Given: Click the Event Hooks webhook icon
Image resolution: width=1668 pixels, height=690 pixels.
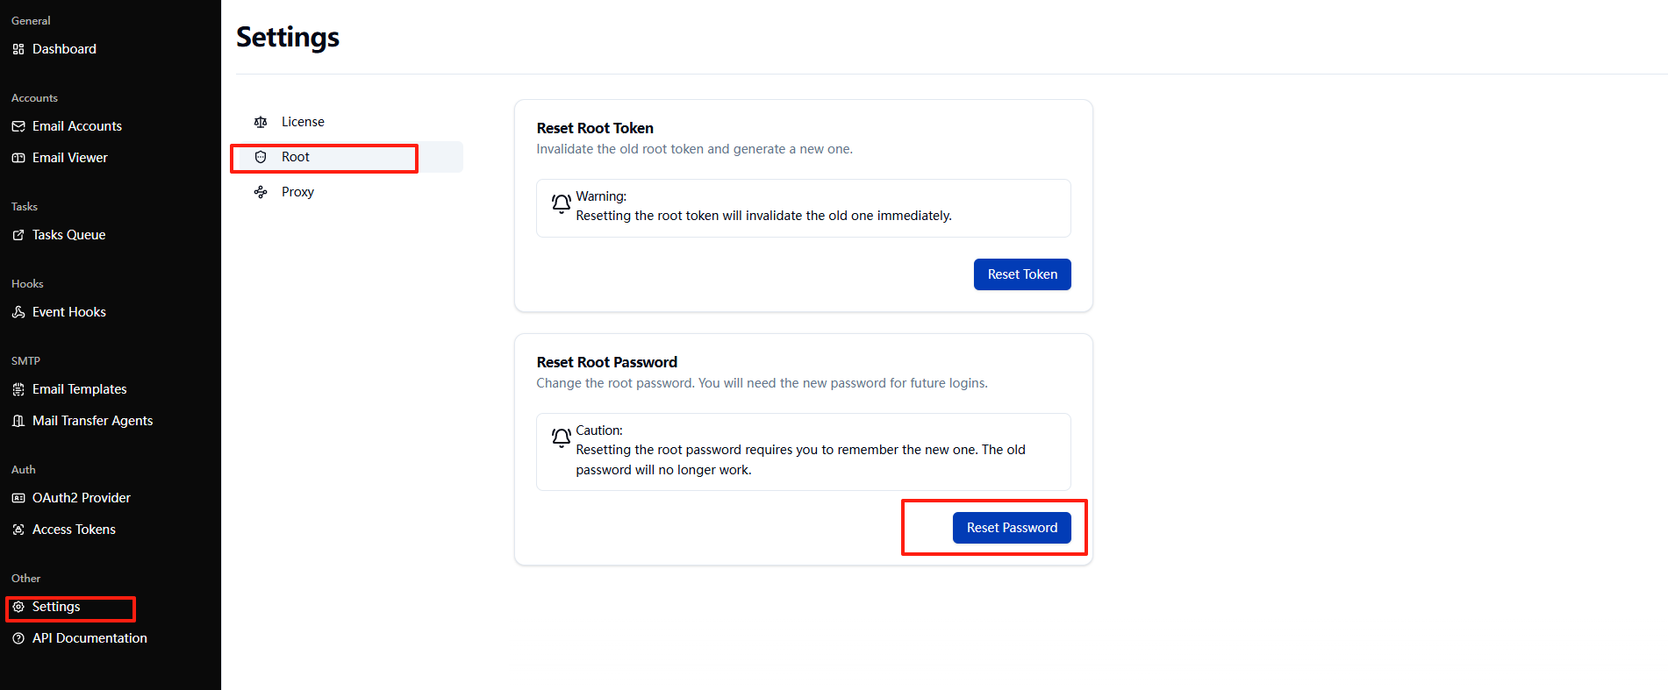Looking at the screenshot, I should pos(18,312).
